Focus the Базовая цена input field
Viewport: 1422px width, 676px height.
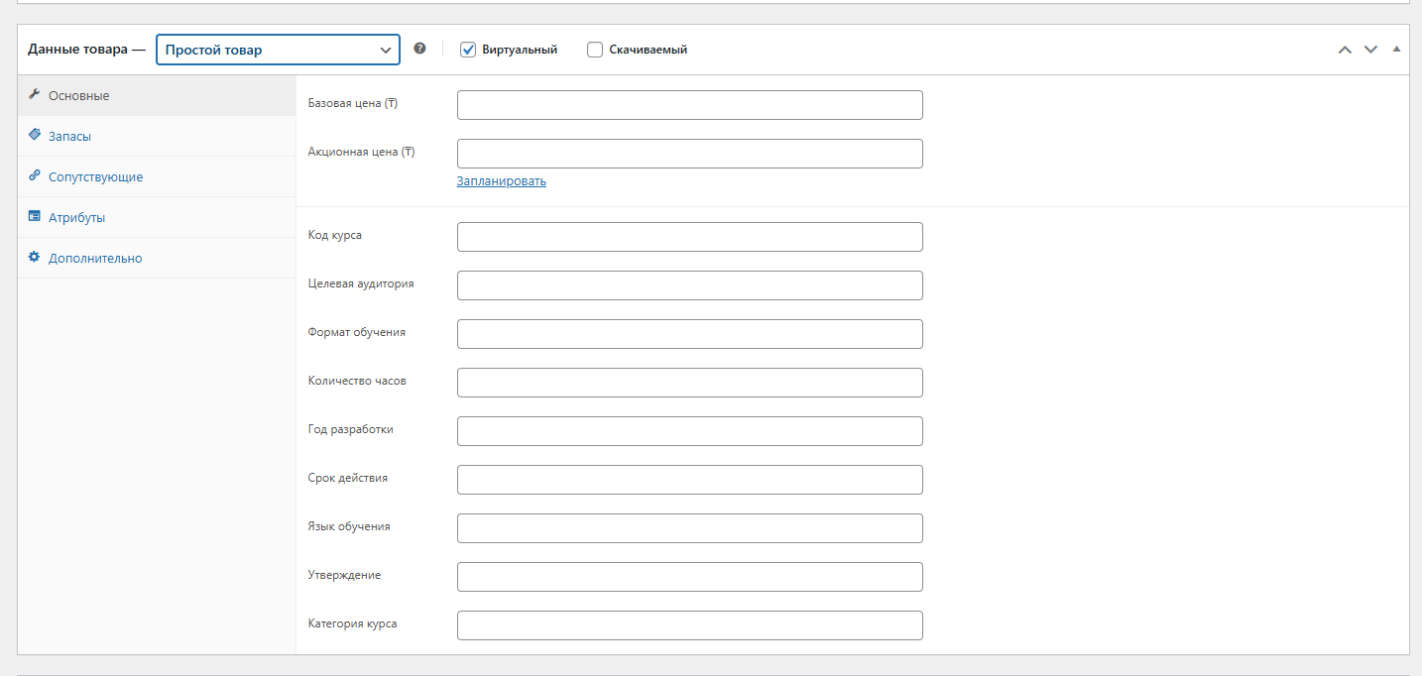click(689, 105)
